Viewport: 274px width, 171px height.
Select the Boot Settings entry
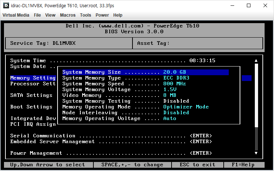click(31, 107)
